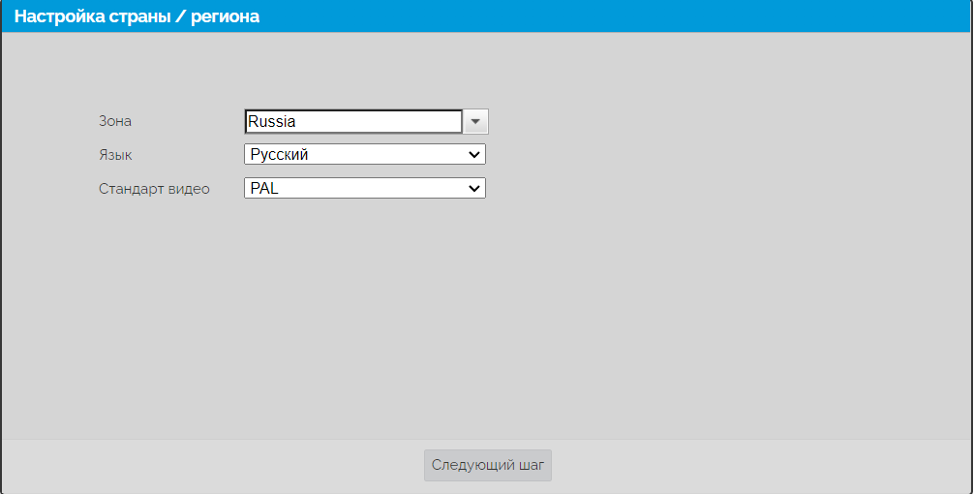Click the empty gray panel below the form
The height and width of the screenshot is (494, 974).
484,320
